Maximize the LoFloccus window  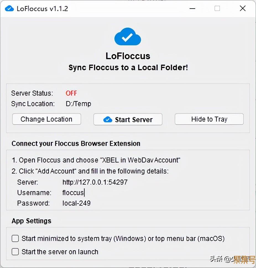coord(217,9)
